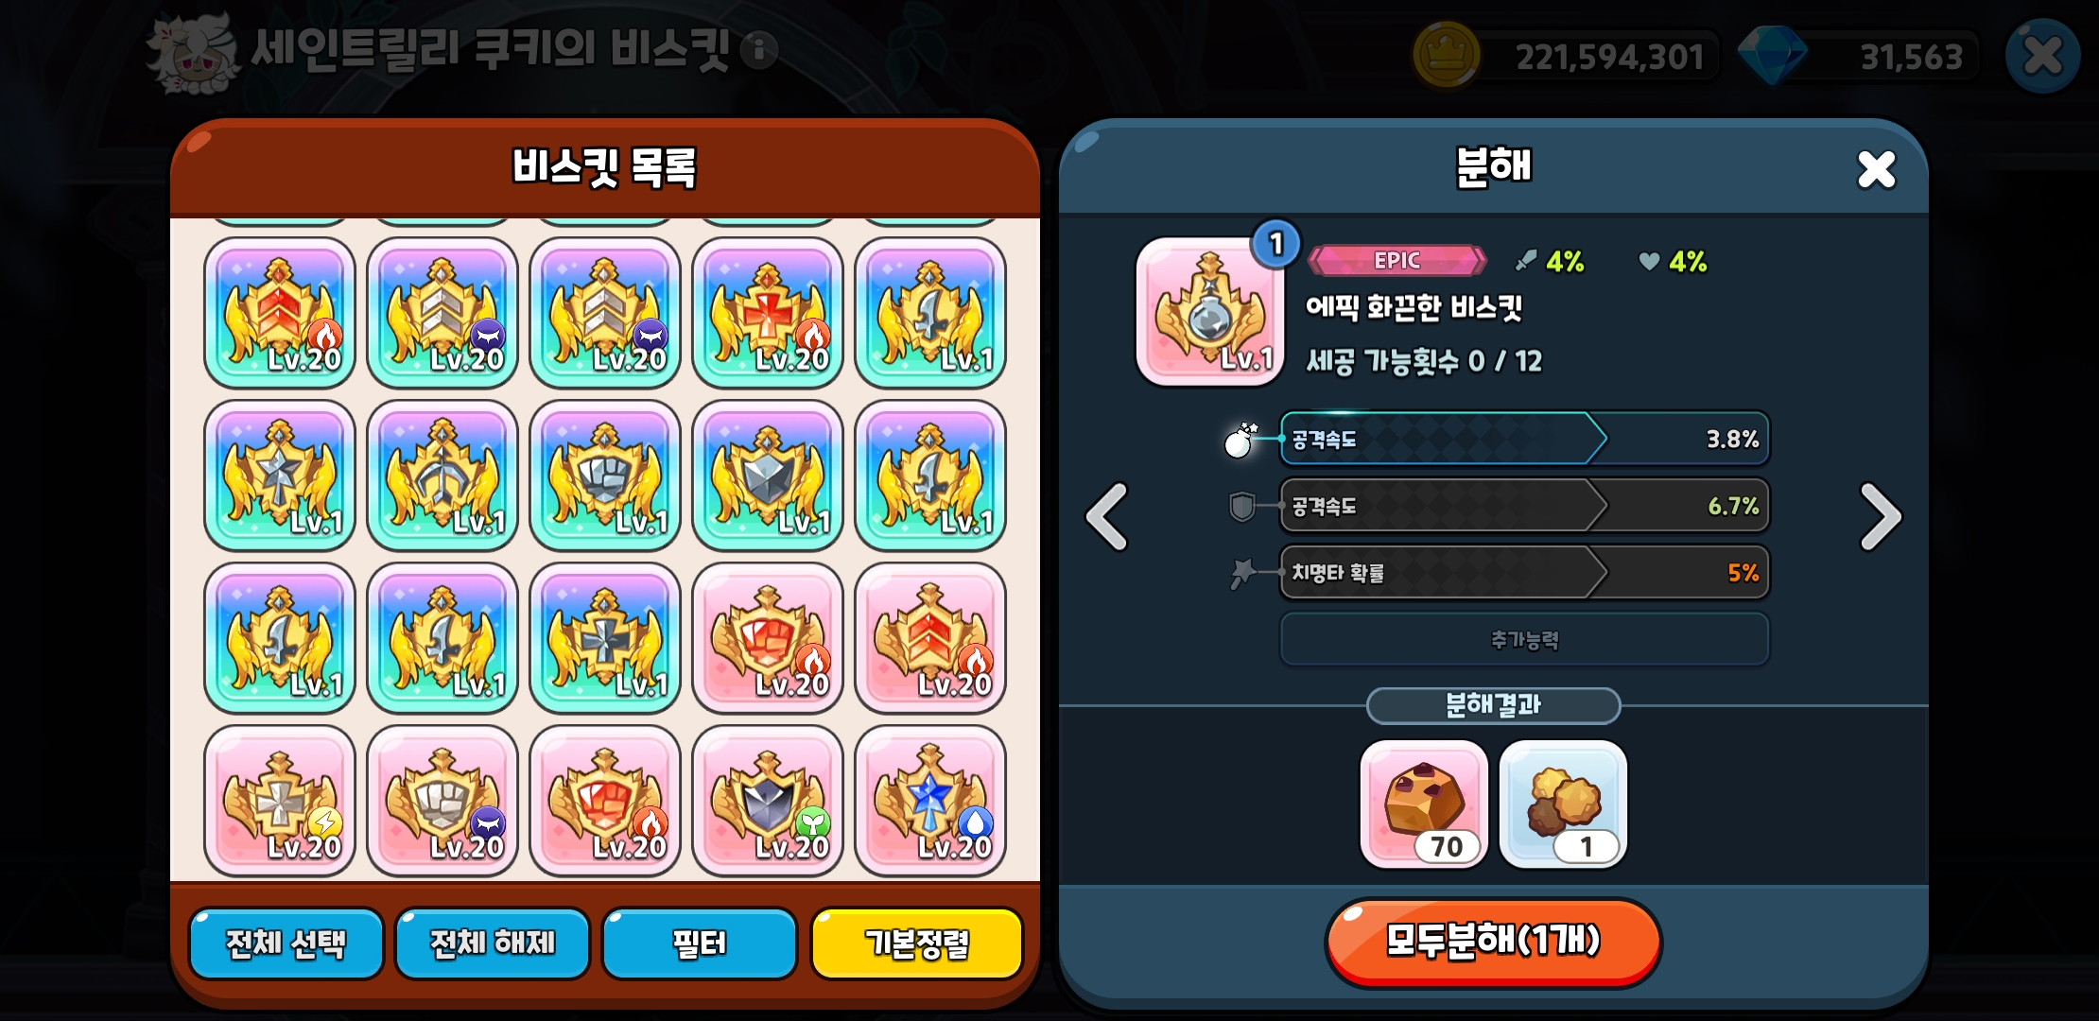Open the 기본정렬 sort order dropdown
This screenshot has height=1021, width=2099.
tap(917, 943)
